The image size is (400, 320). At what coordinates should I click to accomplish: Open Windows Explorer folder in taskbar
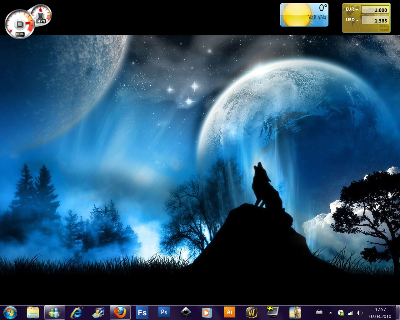33,312
